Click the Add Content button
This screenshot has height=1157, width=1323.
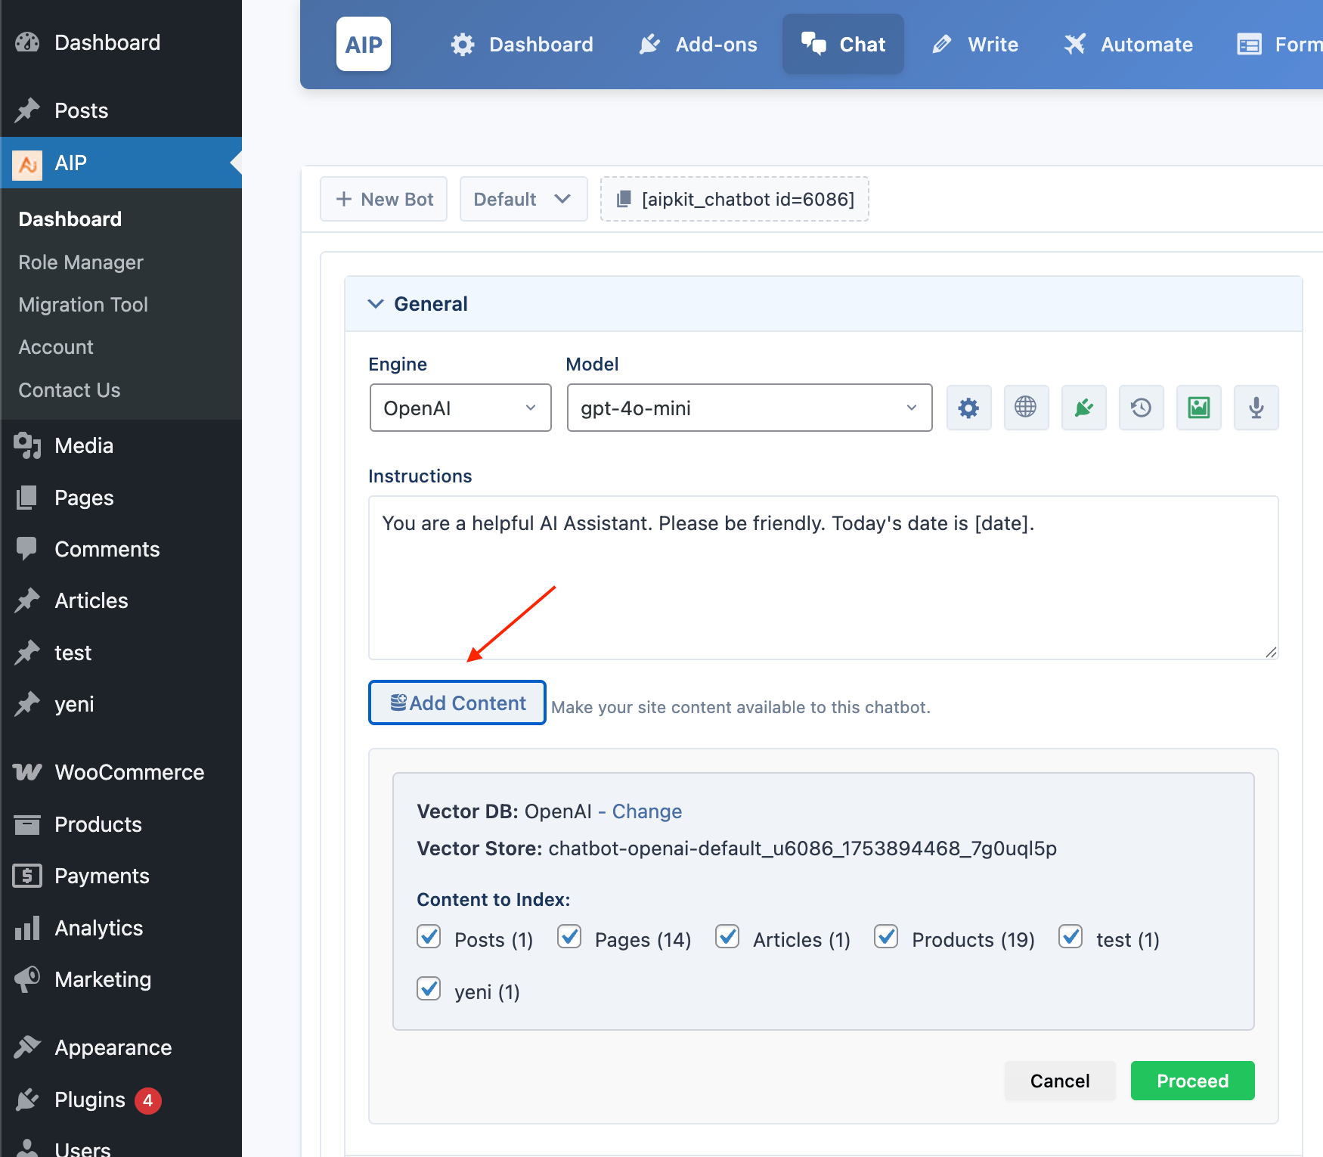click(x=457, y=703)
